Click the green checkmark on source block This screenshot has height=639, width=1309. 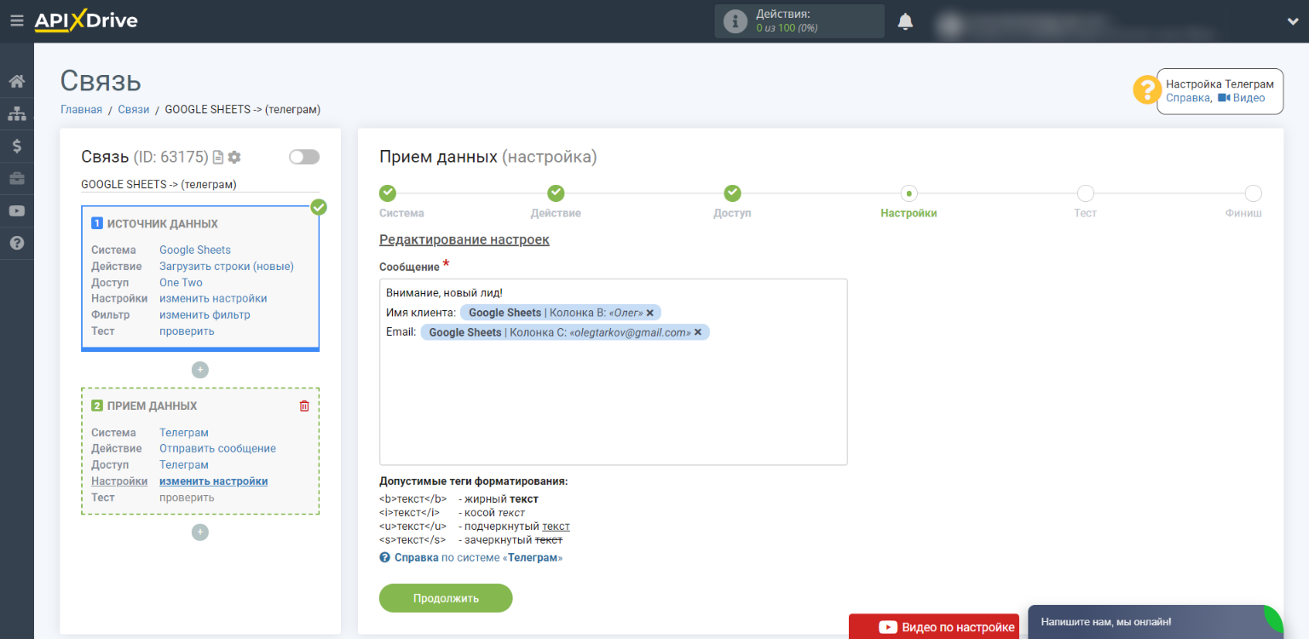[319, 207]
